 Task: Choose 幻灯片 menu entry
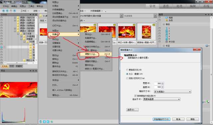pos(64,25)
